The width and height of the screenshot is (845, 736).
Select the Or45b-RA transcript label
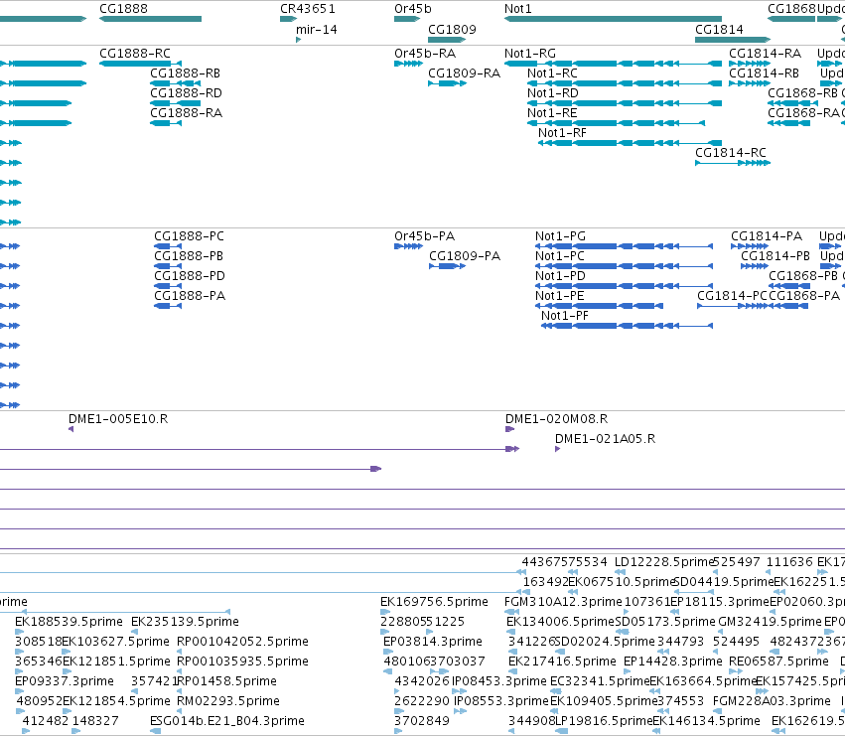(x=425, y=54)
